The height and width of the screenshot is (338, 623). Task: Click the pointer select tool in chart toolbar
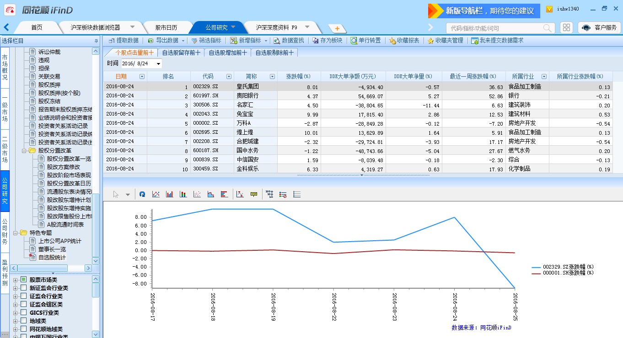point(116,194)
